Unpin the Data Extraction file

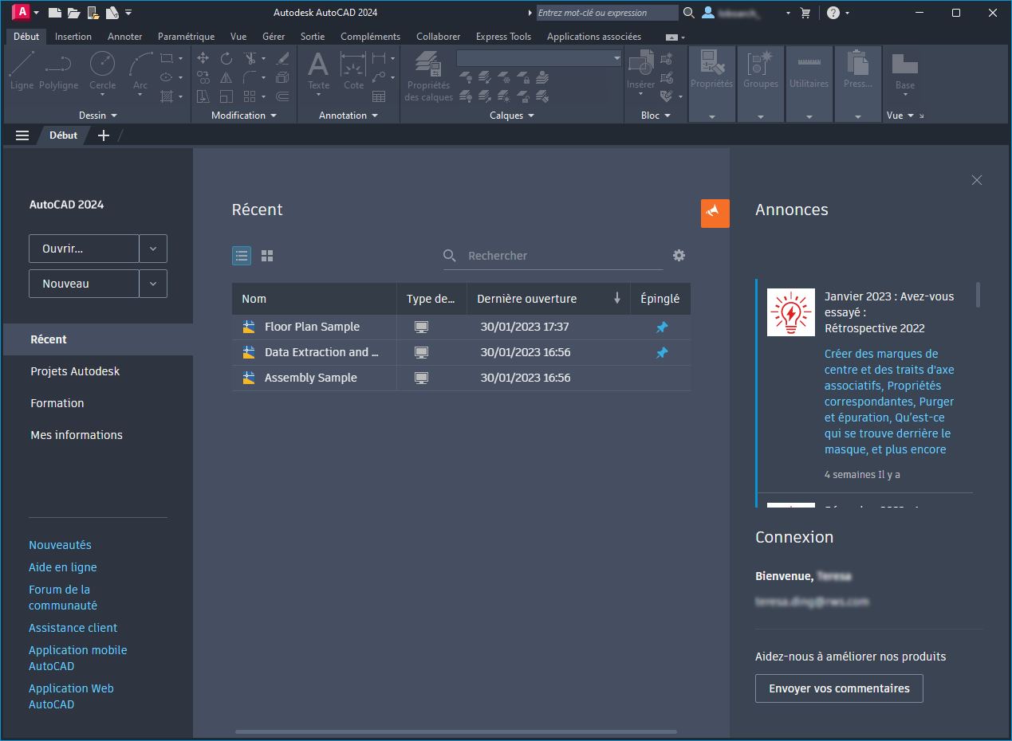662,353
